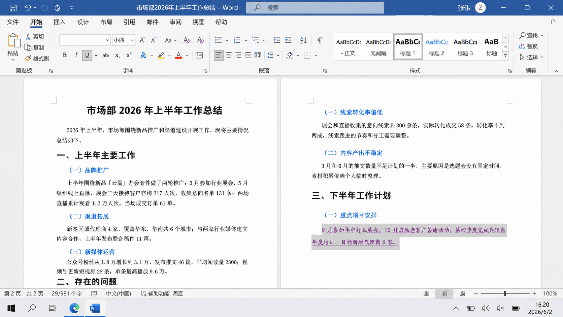Screen dimensions: 563x317
Task: Center align the paragraph
Action: [228, 55]
